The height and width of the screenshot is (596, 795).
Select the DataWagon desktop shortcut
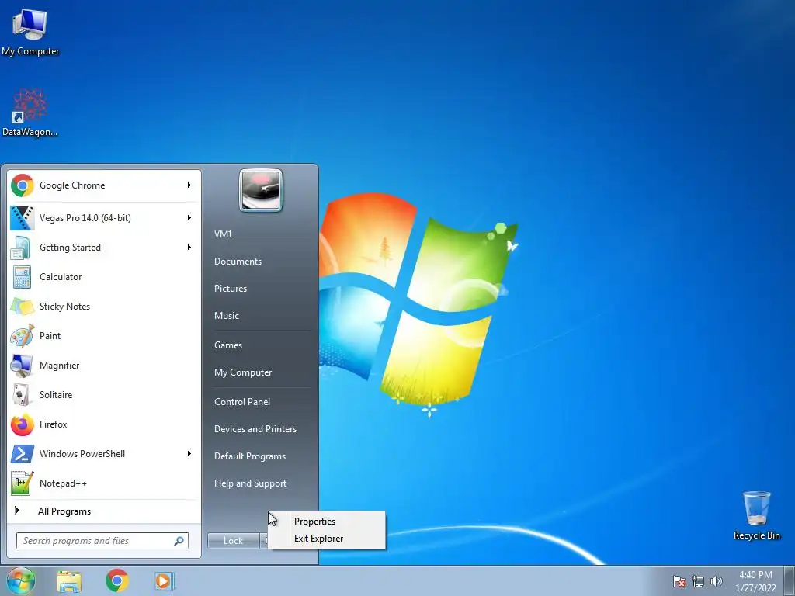pos(30,113)
